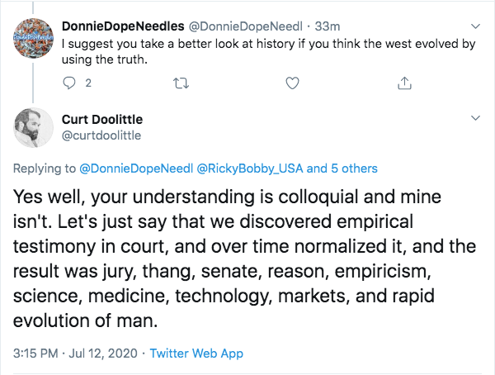495x375 pixels.
Task: Reply to DonnieDopeNeedles' tweet
Action: [x=69, y=83]
